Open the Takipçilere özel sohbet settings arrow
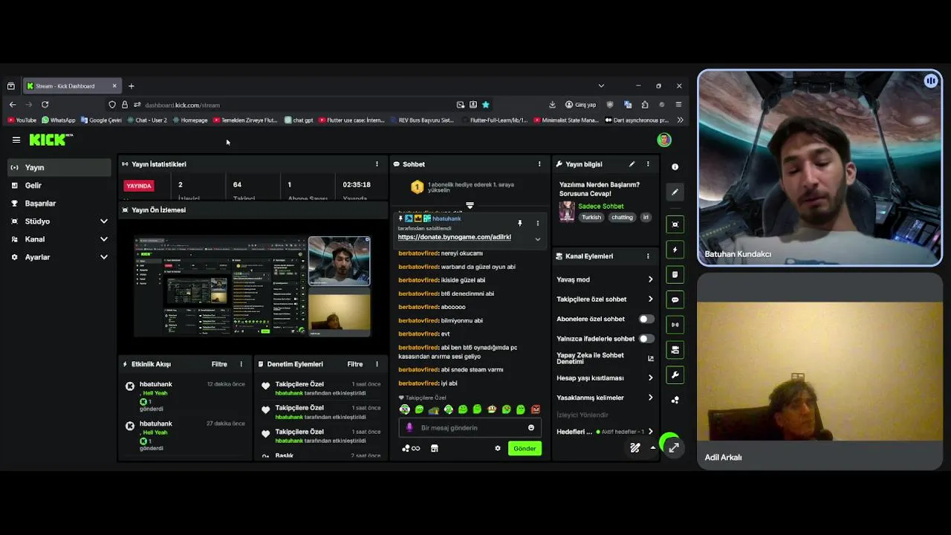This screenshot has height=535, width=951. pyautogui.click(x=650, y=299)
